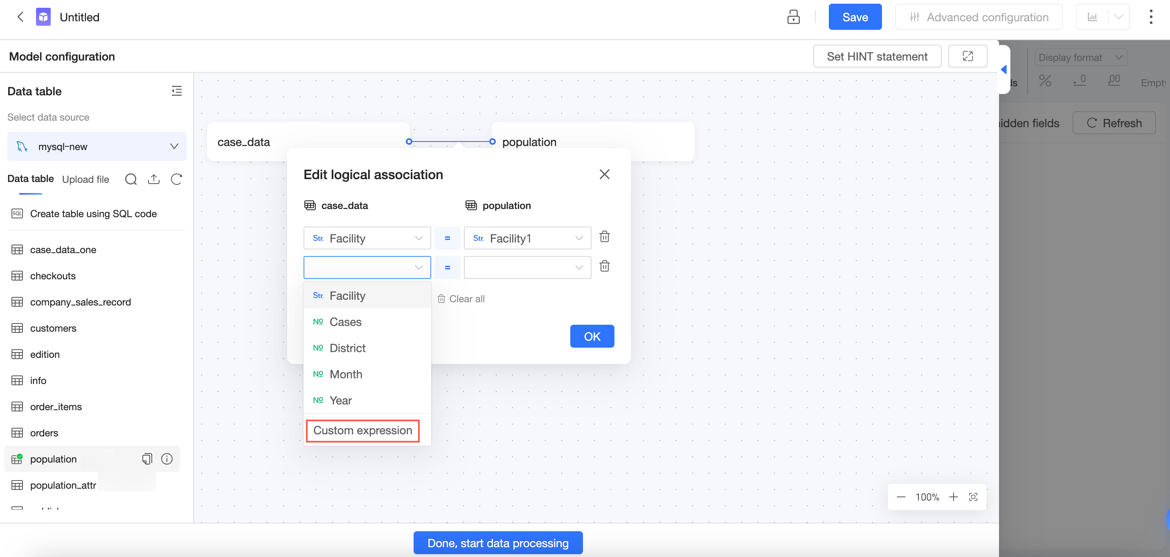The width and height of the screenshot is (1170, 557).
Task: Click the decrease decimal places icon
Action: point(1080,81)
